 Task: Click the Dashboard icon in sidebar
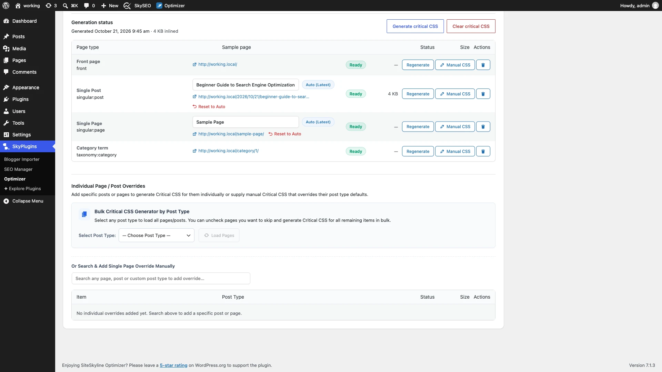[x=6, y=21]
